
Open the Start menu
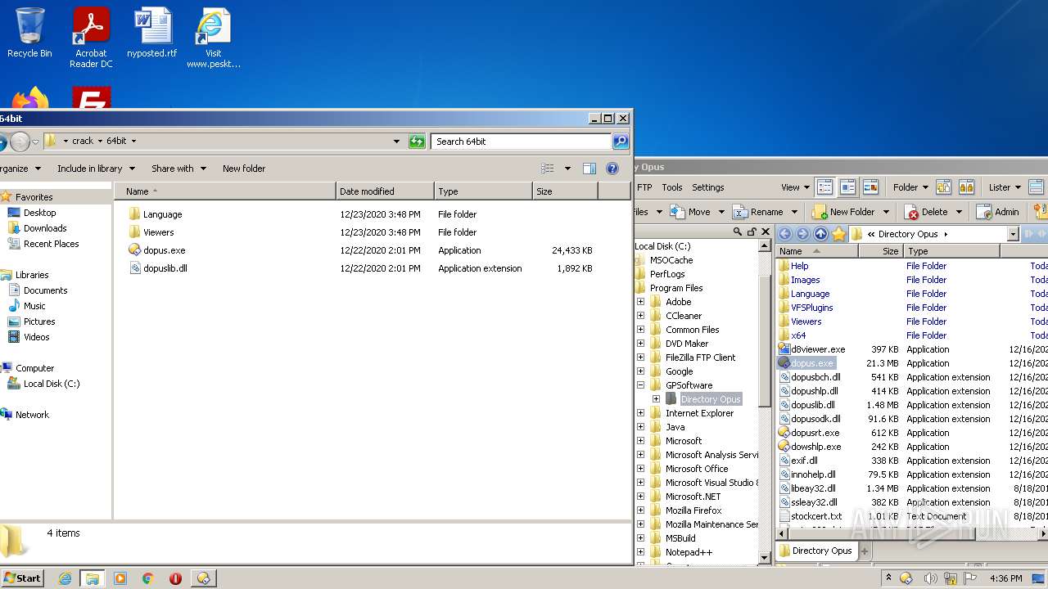(x=22, y=578)
